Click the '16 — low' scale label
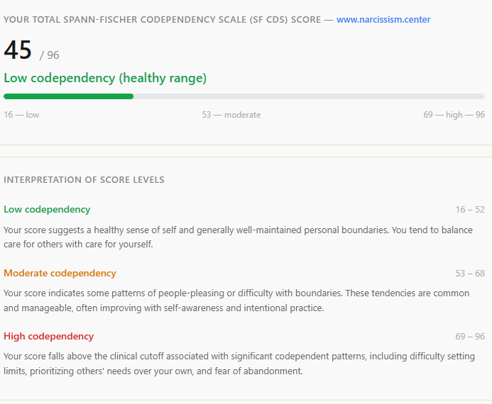Screen dimensions: 492x404 pyautogui.click(x=21, y=115)
